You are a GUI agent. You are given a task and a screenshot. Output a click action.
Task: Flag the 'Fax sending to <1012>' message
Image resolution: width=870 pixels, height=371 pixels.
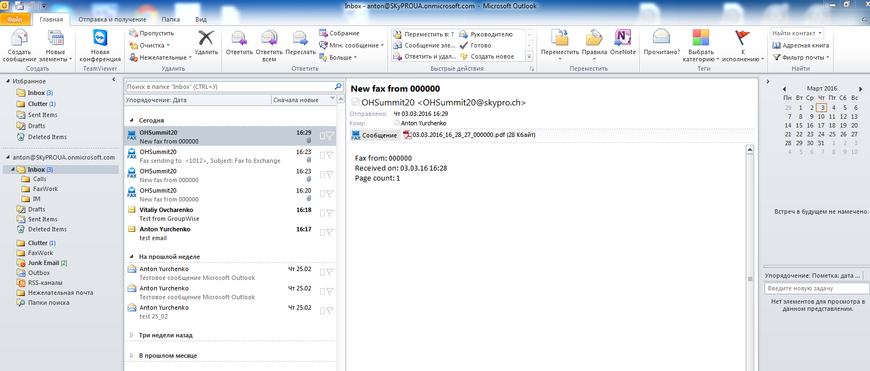click(x=330, y=155)
